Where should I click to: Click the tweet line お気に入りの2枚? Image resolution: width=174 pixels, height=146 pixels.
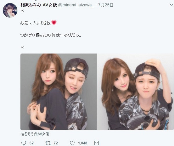pos(35,23)
